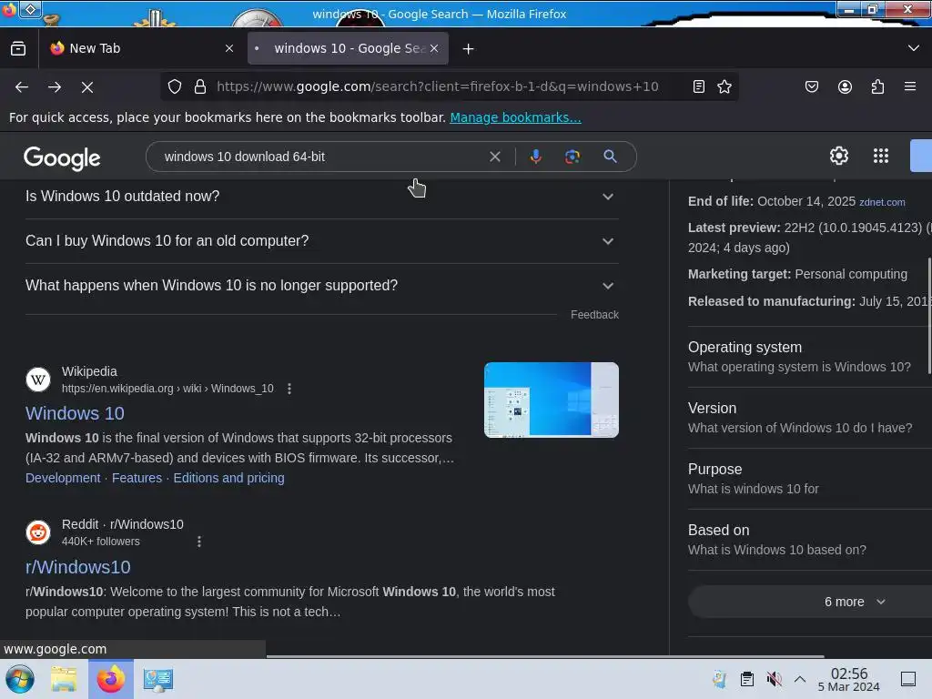Screen dimensions: 932x699
Task: Expand 'What happens when Windows 10 is no longer supported?'
Action: click(x=321, y=285)
